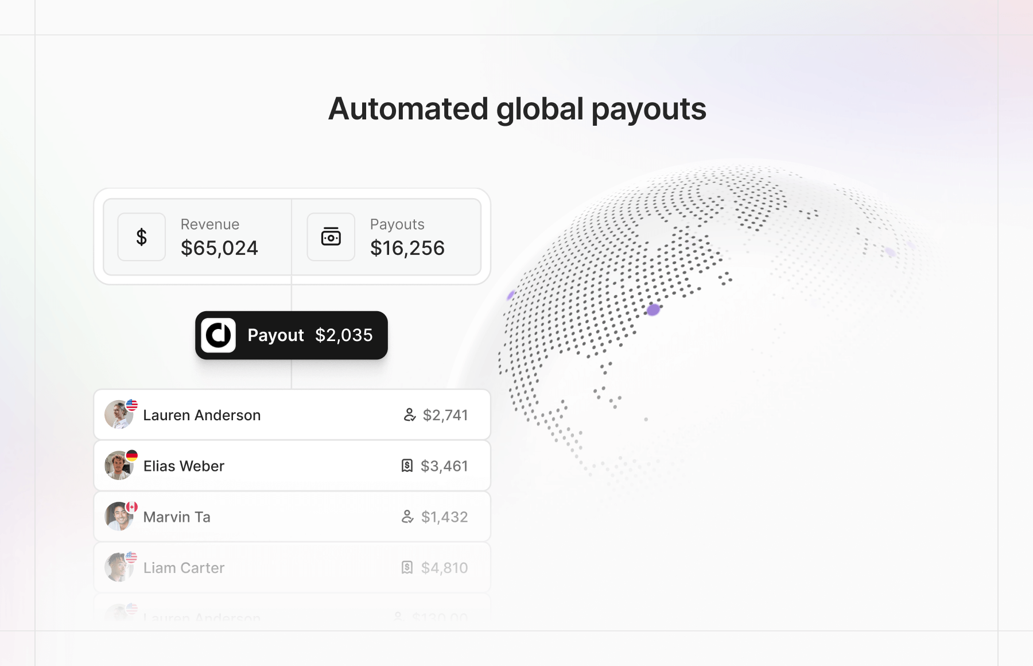Click the logo icon in the Payout badge
Viewport: 1033px width, 666px height.
click(219, 335)
